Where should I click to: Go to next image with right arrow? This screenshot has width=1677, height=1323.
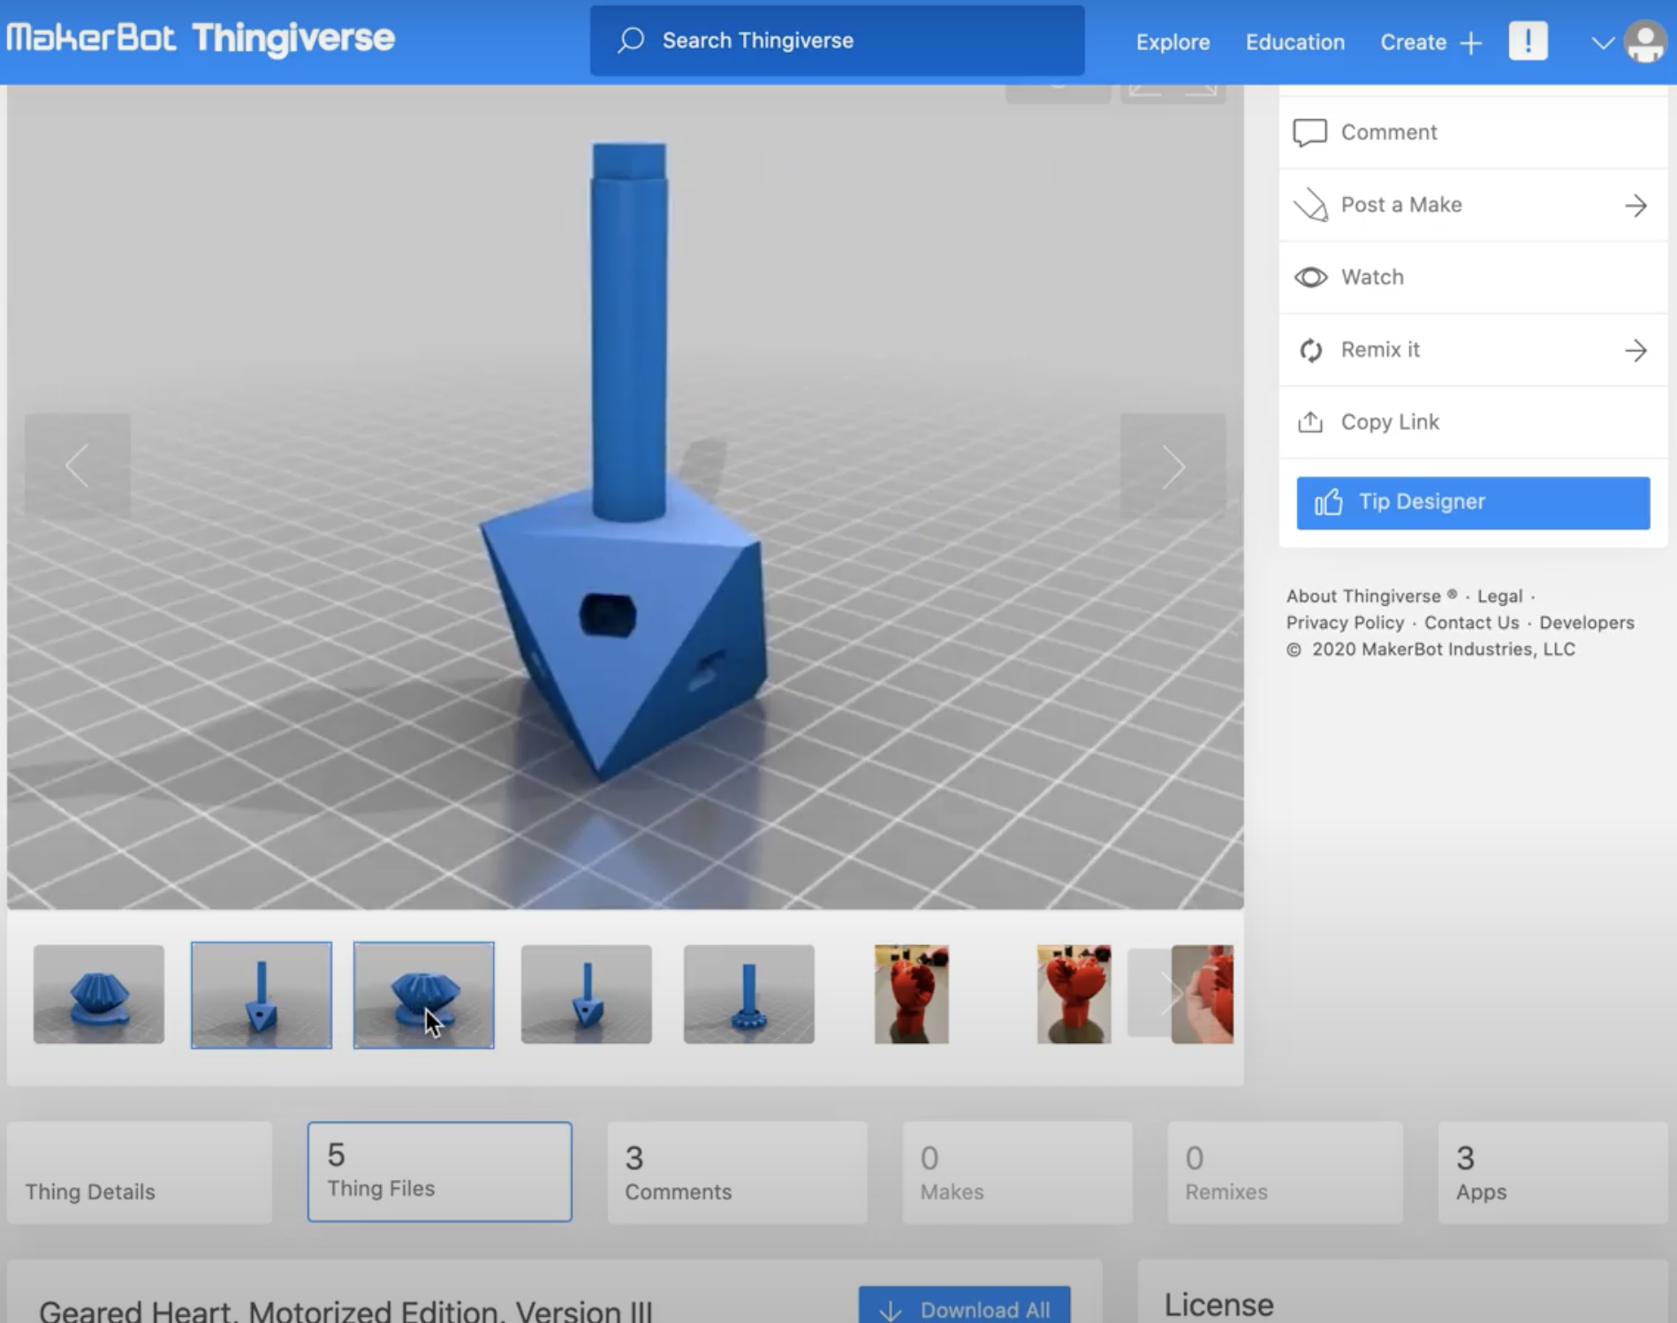(1173, 465)
